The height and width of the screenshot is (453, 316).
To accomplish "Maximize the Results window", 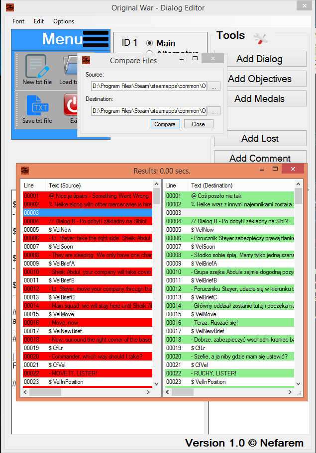I will point(275,169).
